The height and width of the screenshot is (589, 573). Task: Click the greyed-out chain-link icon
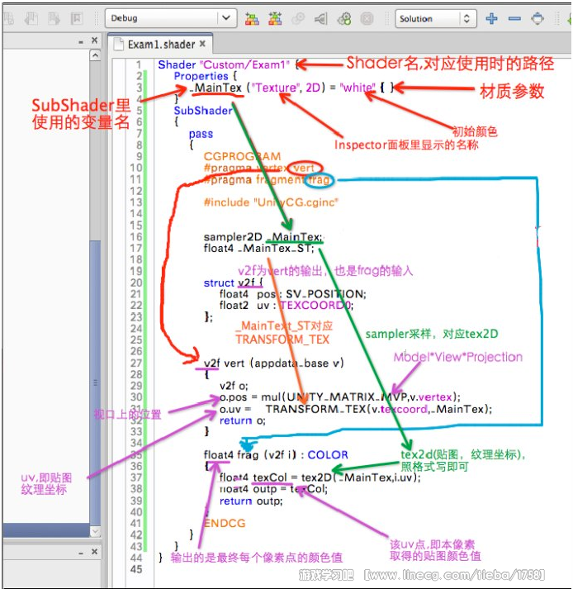[x=298, y=18]
